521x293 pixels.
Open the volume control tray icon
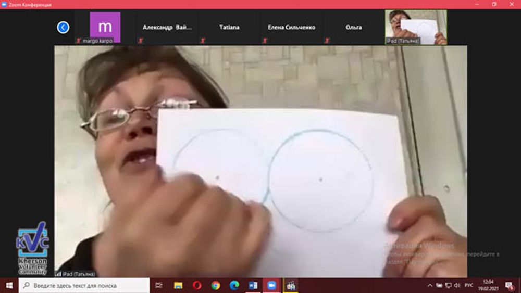tap(457, 285)
